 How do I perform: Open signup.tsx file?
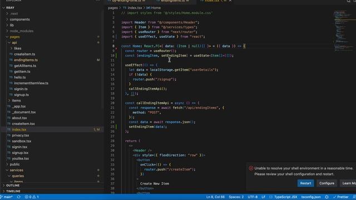[x=20, y=153]
